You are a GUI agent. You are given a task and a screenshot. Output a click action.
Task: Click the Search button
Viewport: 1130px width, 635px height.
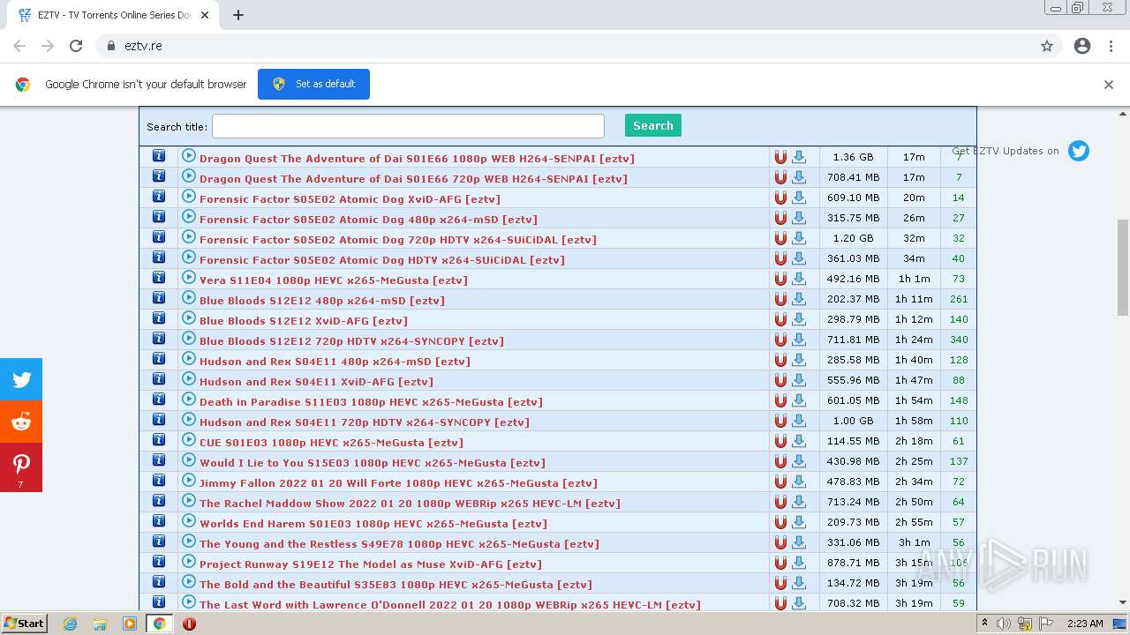pos(652,125)
